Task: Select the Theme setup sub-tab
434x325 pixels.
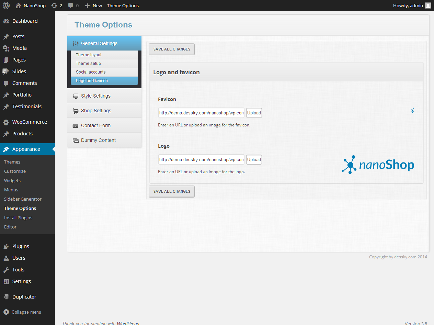Action: pyautogui.click(x=88, y=64)
